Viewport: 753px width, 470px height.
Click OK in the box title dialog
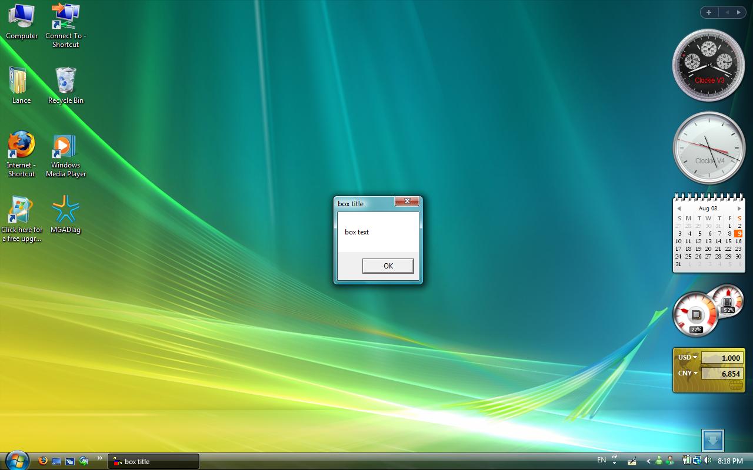[388, 266]
